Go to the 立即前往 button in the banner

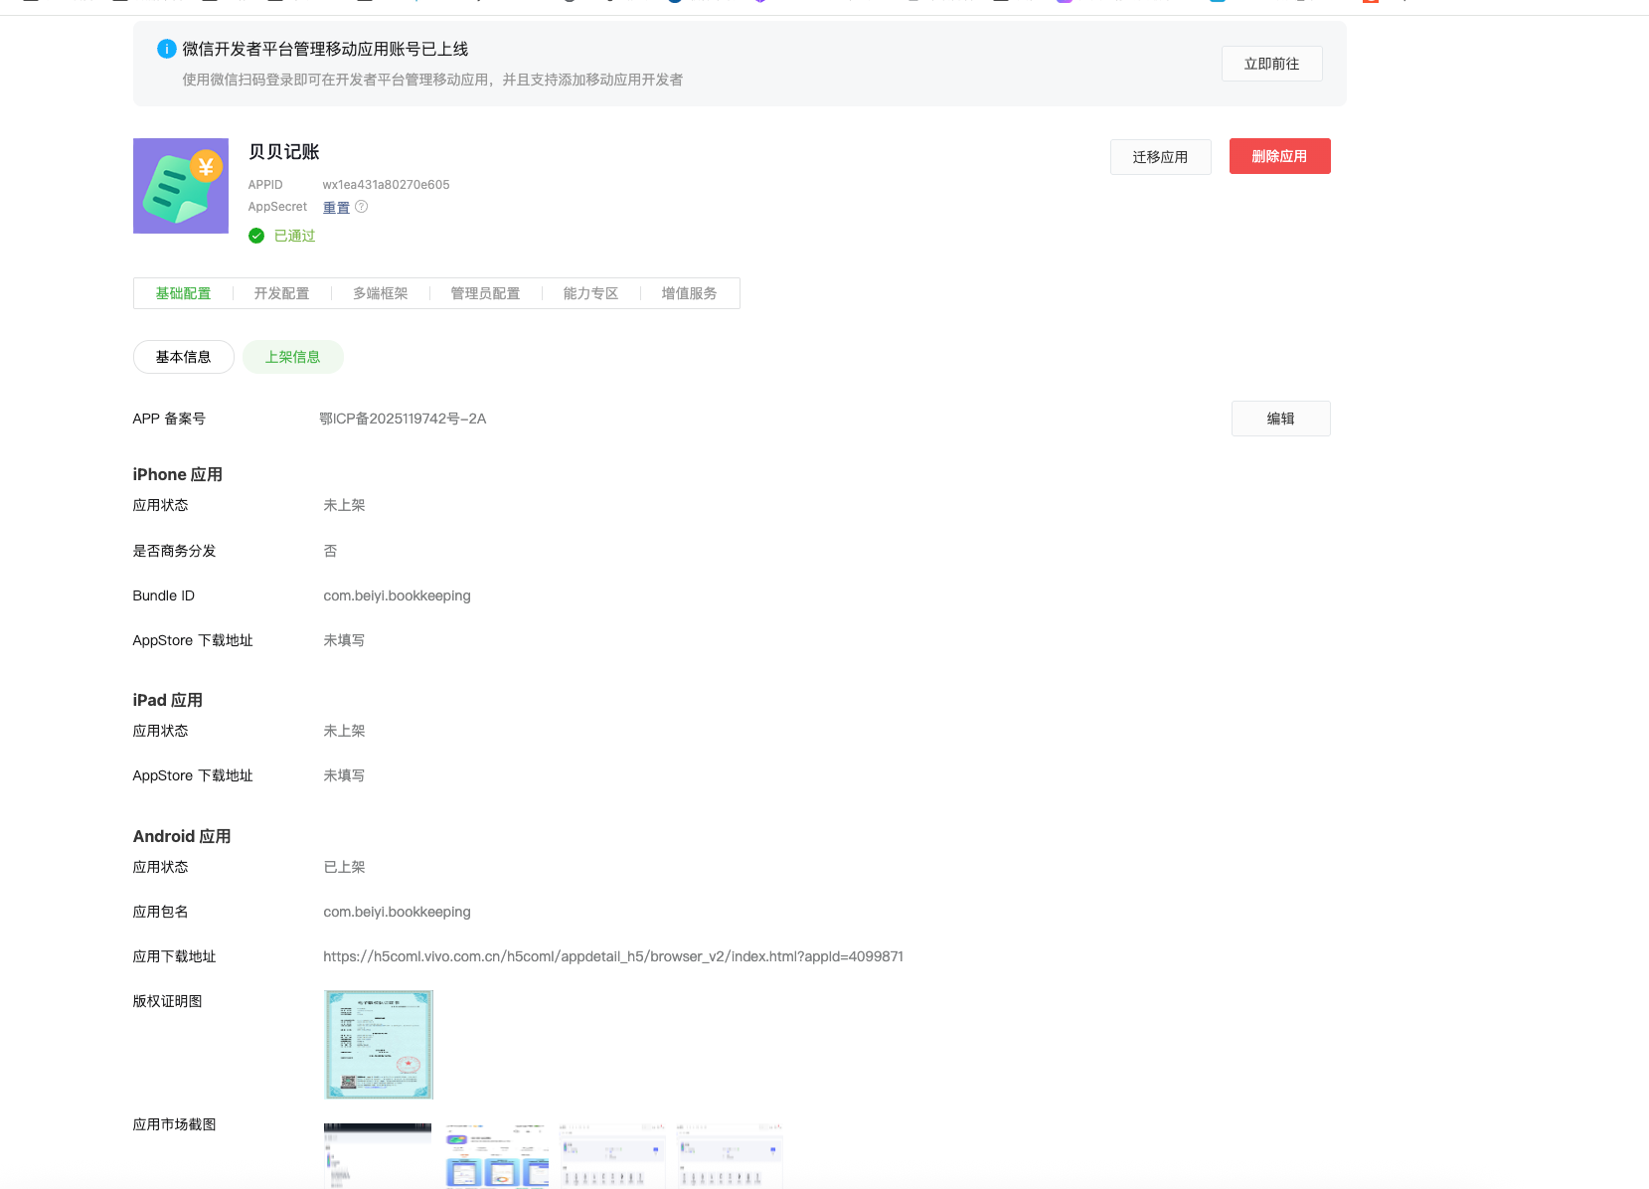pos(1272,64)
